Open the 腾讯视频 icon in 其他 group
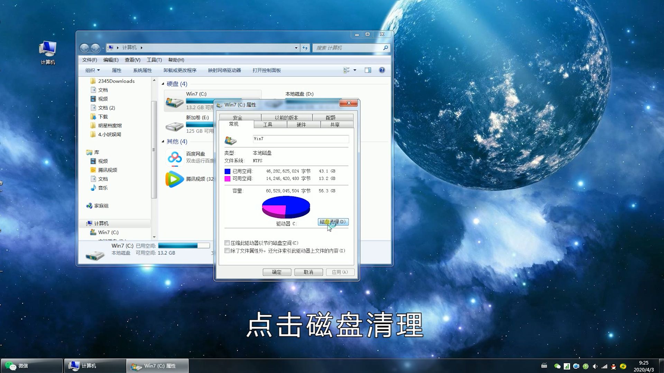 [x=175, y=179]
